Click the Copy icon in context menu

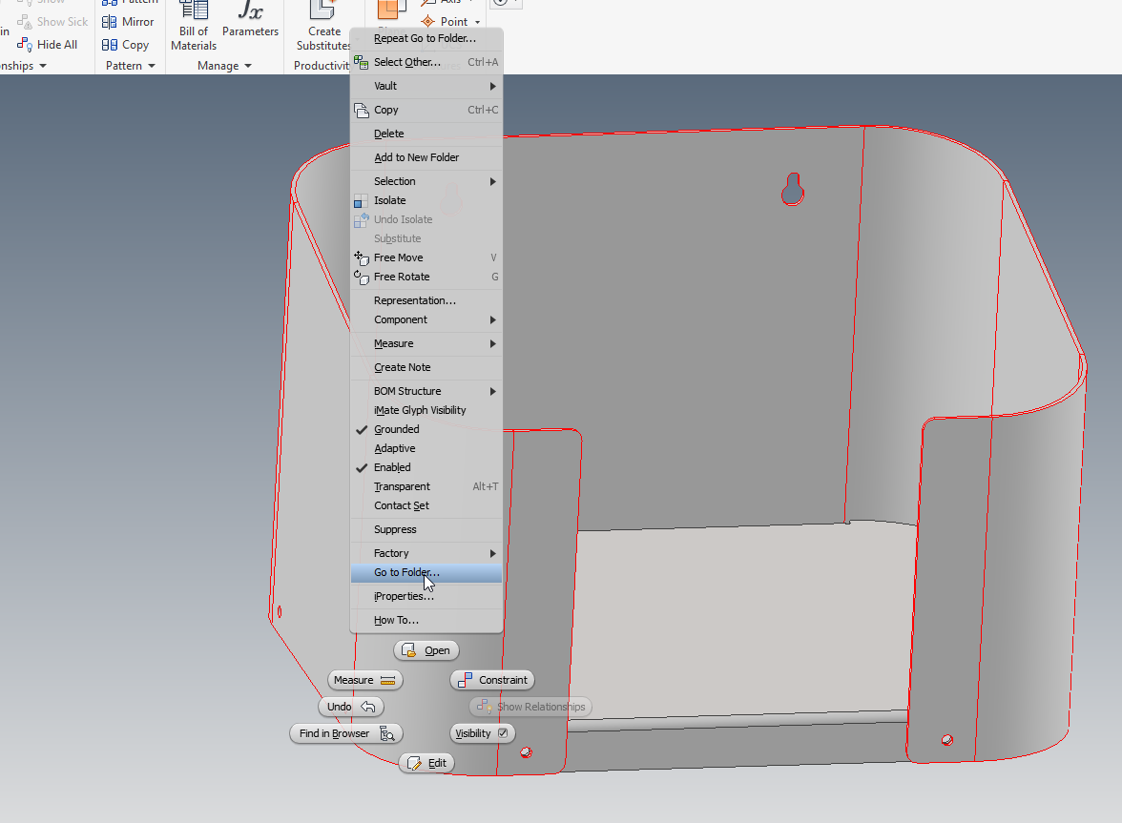click(x=362, y=110)
